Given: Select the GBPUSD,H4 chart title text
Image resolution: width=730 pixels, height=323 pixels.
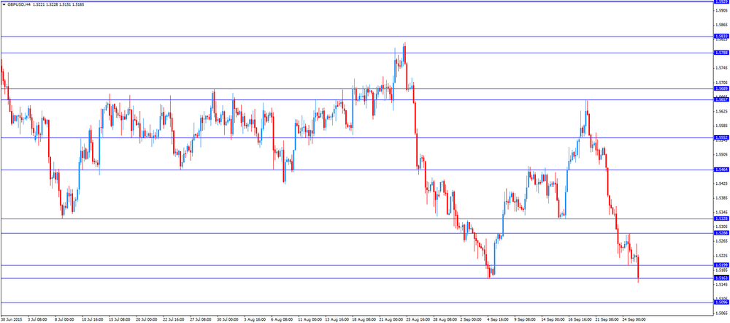Looking at the screenshot, I should 19,4.
